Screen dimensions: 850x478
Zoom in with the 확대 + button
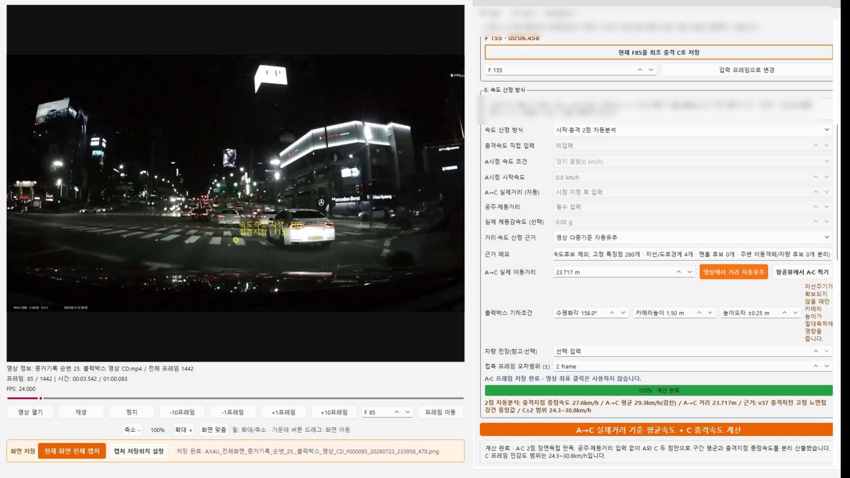pyautogui.click(x=184, y=430)
